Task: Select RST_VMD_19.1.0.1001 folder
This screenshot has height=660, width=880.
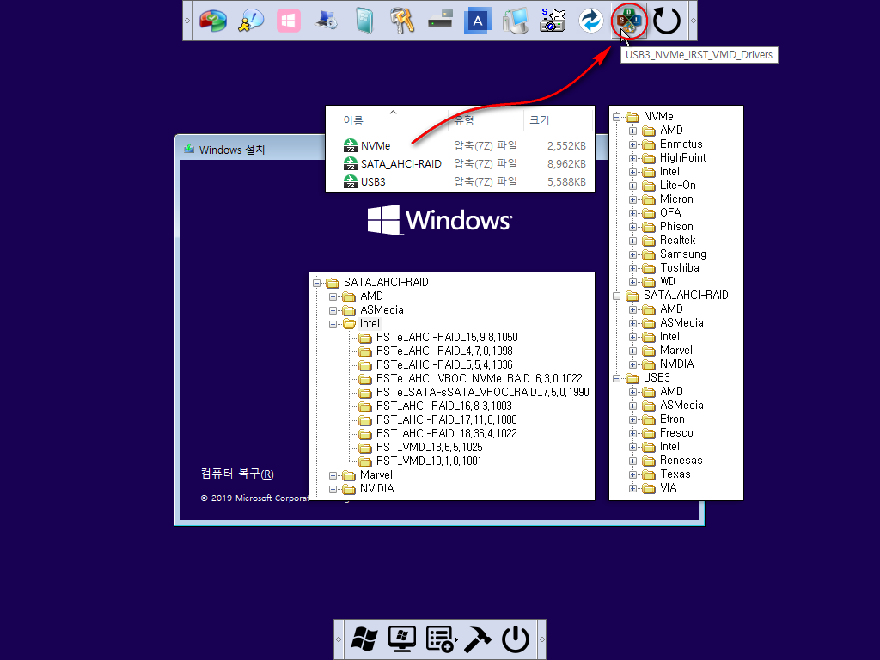Action: click(429, 461)
